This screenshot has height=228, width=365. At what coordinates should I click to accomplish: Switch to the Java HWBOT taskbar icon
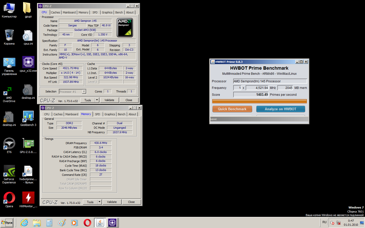pos(100,223)
